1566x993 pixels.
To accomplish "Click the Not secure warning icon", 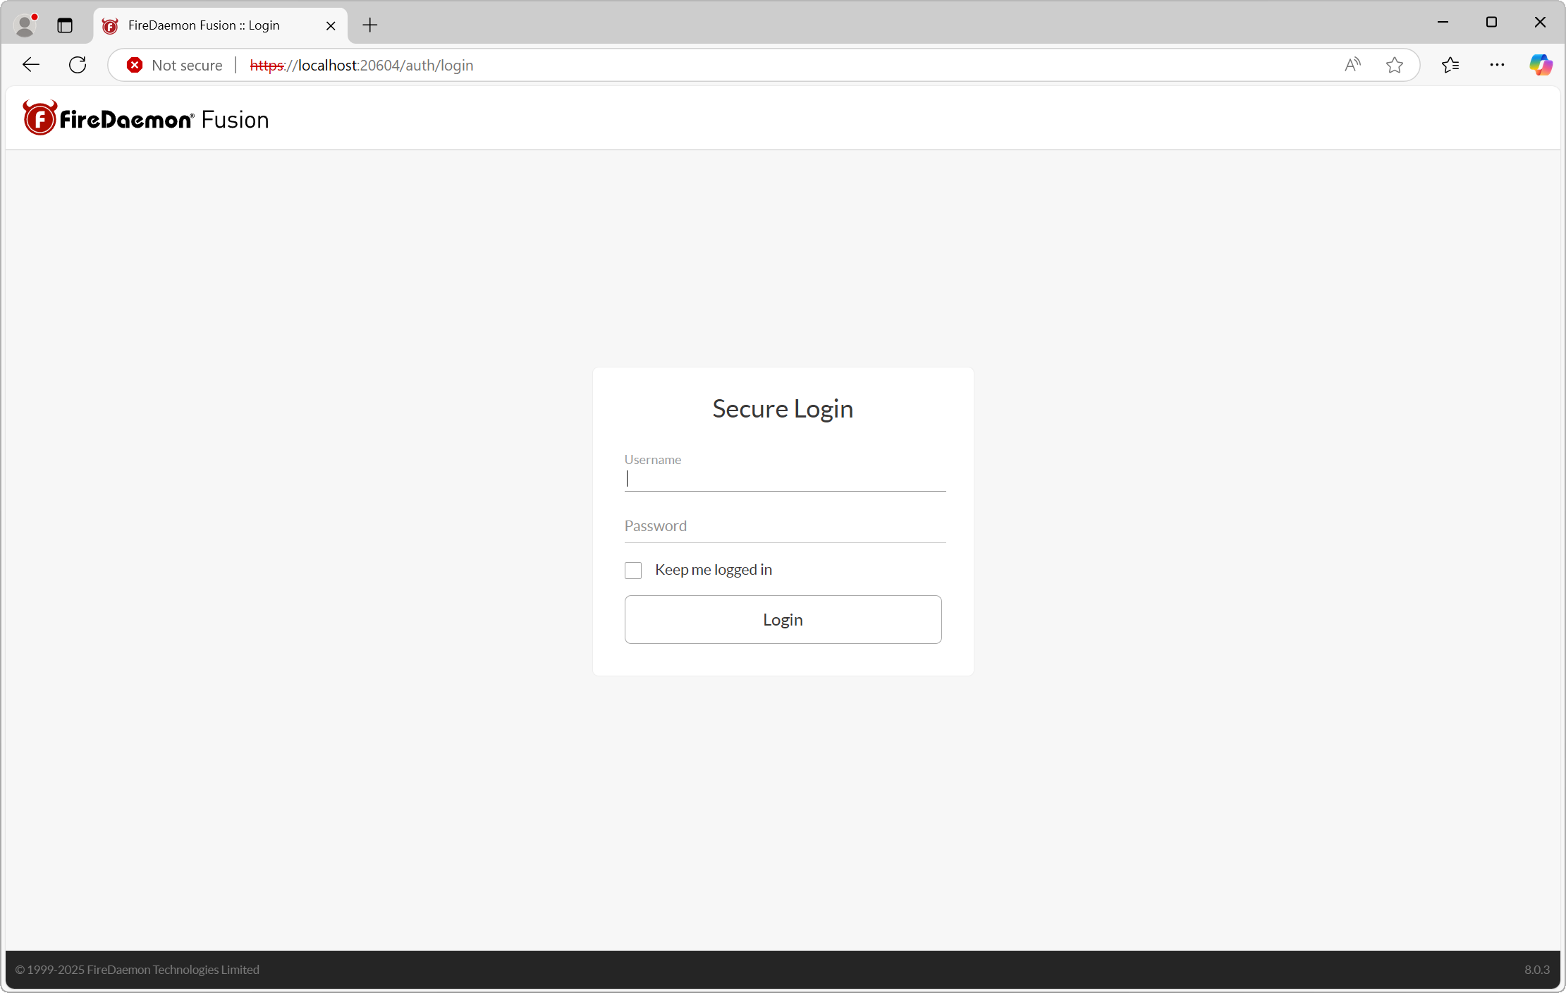I will tap(135, 65).
